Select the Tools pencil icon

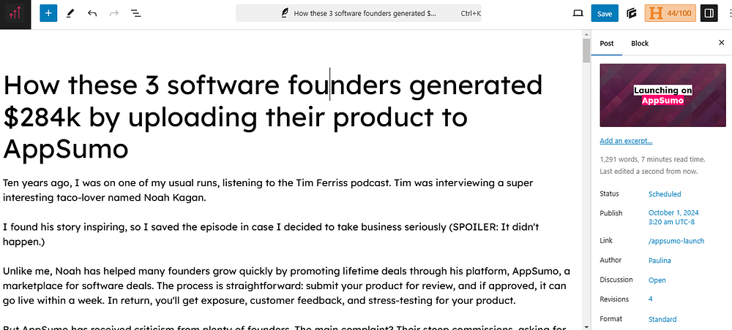[70, 13]
